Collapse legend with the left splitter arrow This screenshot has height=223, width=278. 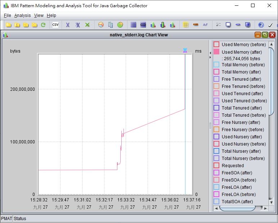point(210,53)
